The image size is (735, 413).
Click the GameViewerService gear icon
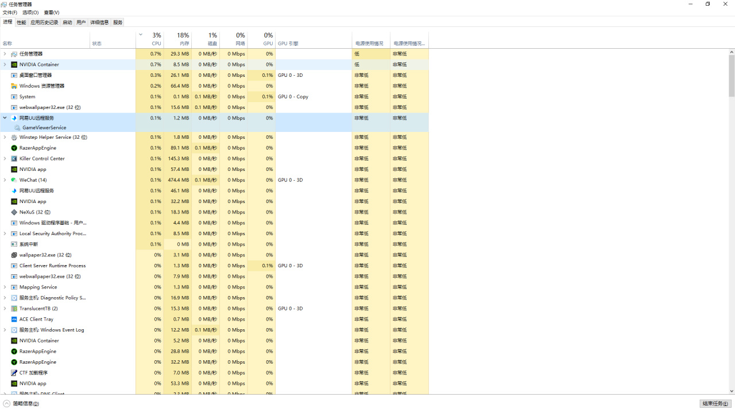(17, 127)
